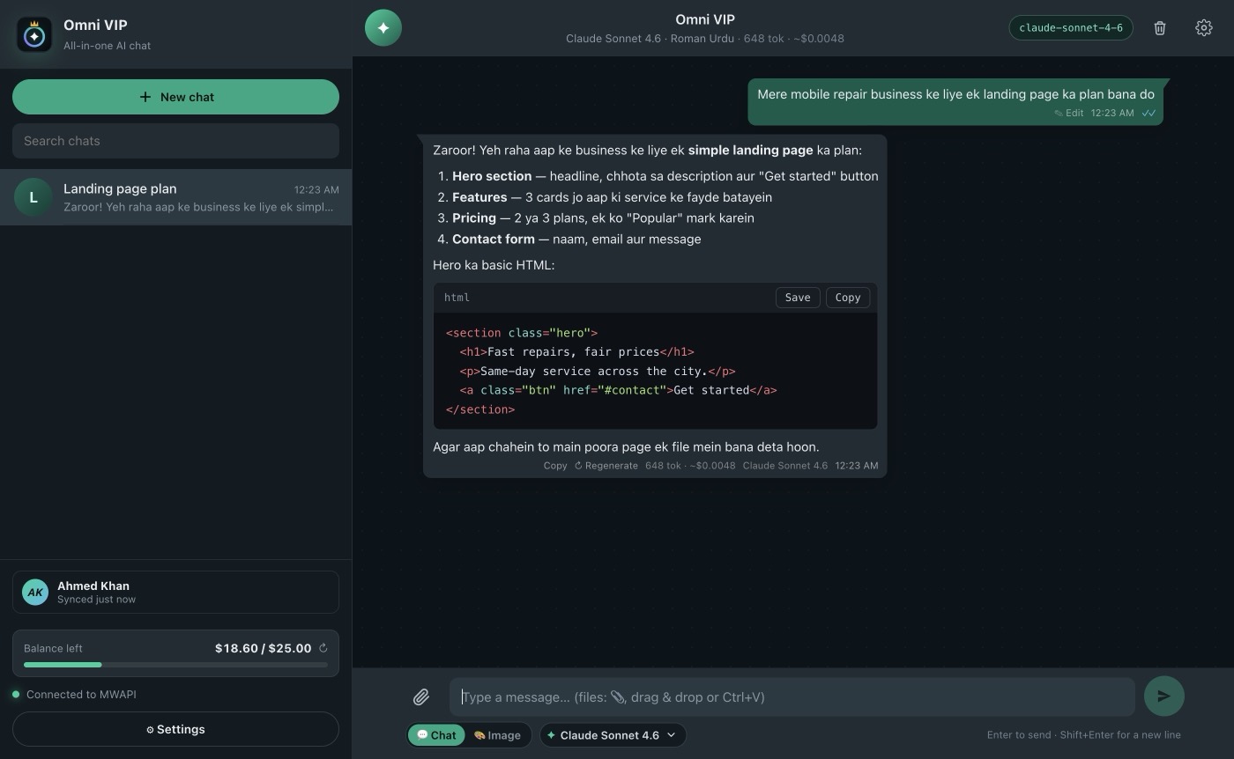Click 'Contact form' list item text
This screenshot has width=1234, height=759.
tap(494, 239)
